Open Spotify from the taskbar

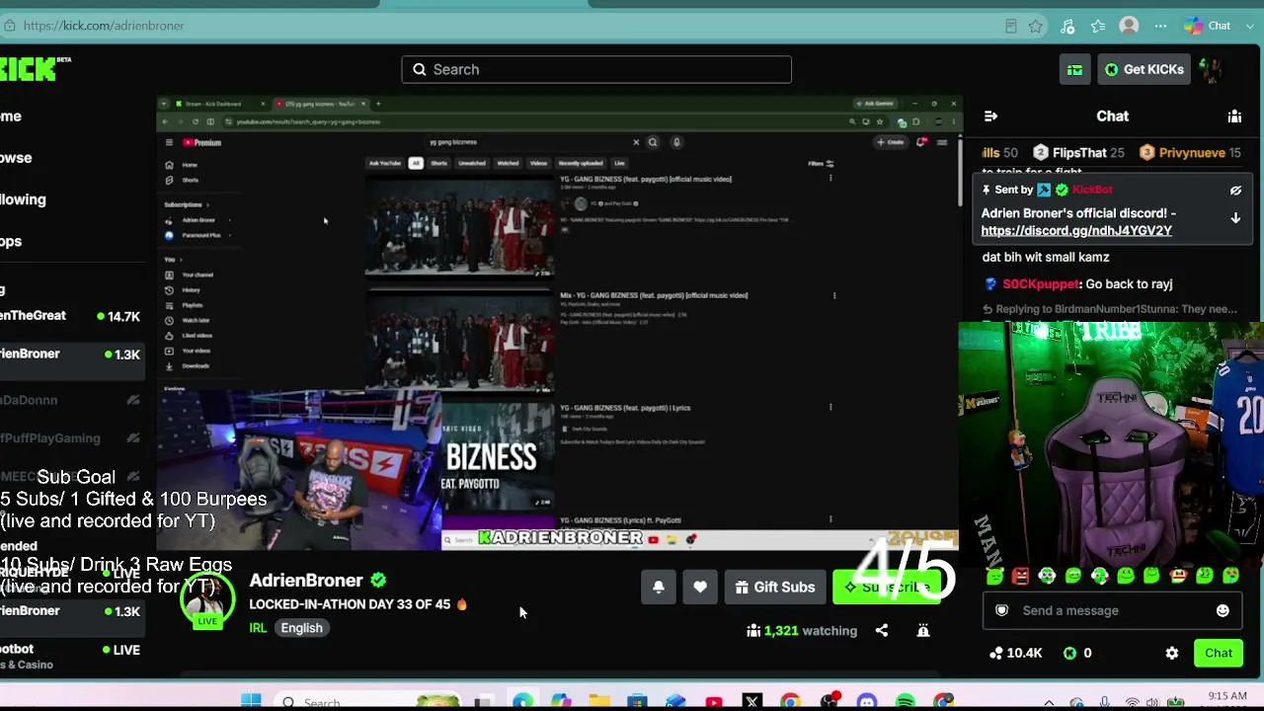[906, 702]
